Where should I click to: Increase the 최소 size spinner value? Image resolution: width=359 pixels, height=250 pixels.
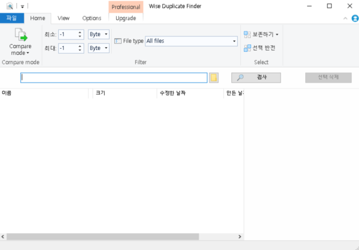tap(80, 33)
